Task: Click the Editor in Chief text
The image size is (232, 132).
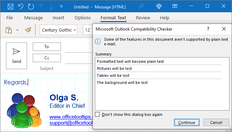Action: coord(67,106)
